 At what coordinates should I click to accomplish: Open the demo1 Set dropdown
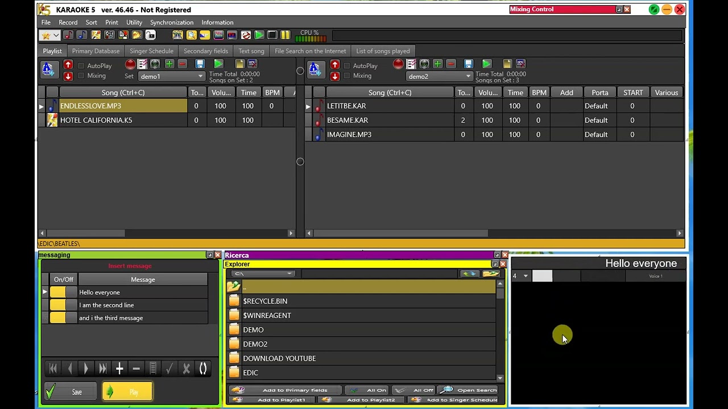coord(200,76)
